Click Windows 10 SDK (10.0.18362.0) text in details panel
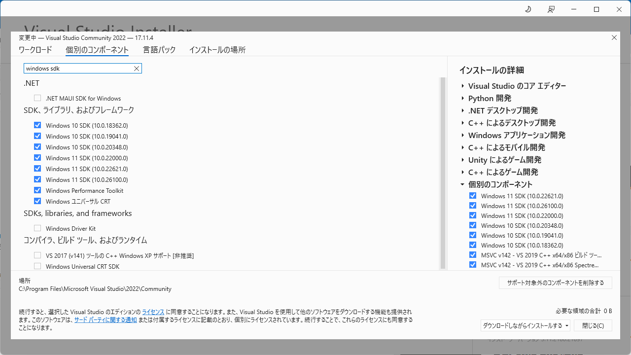Image resolution: width=631 pixels, height=355 pixels. click(x=522, y=245)
